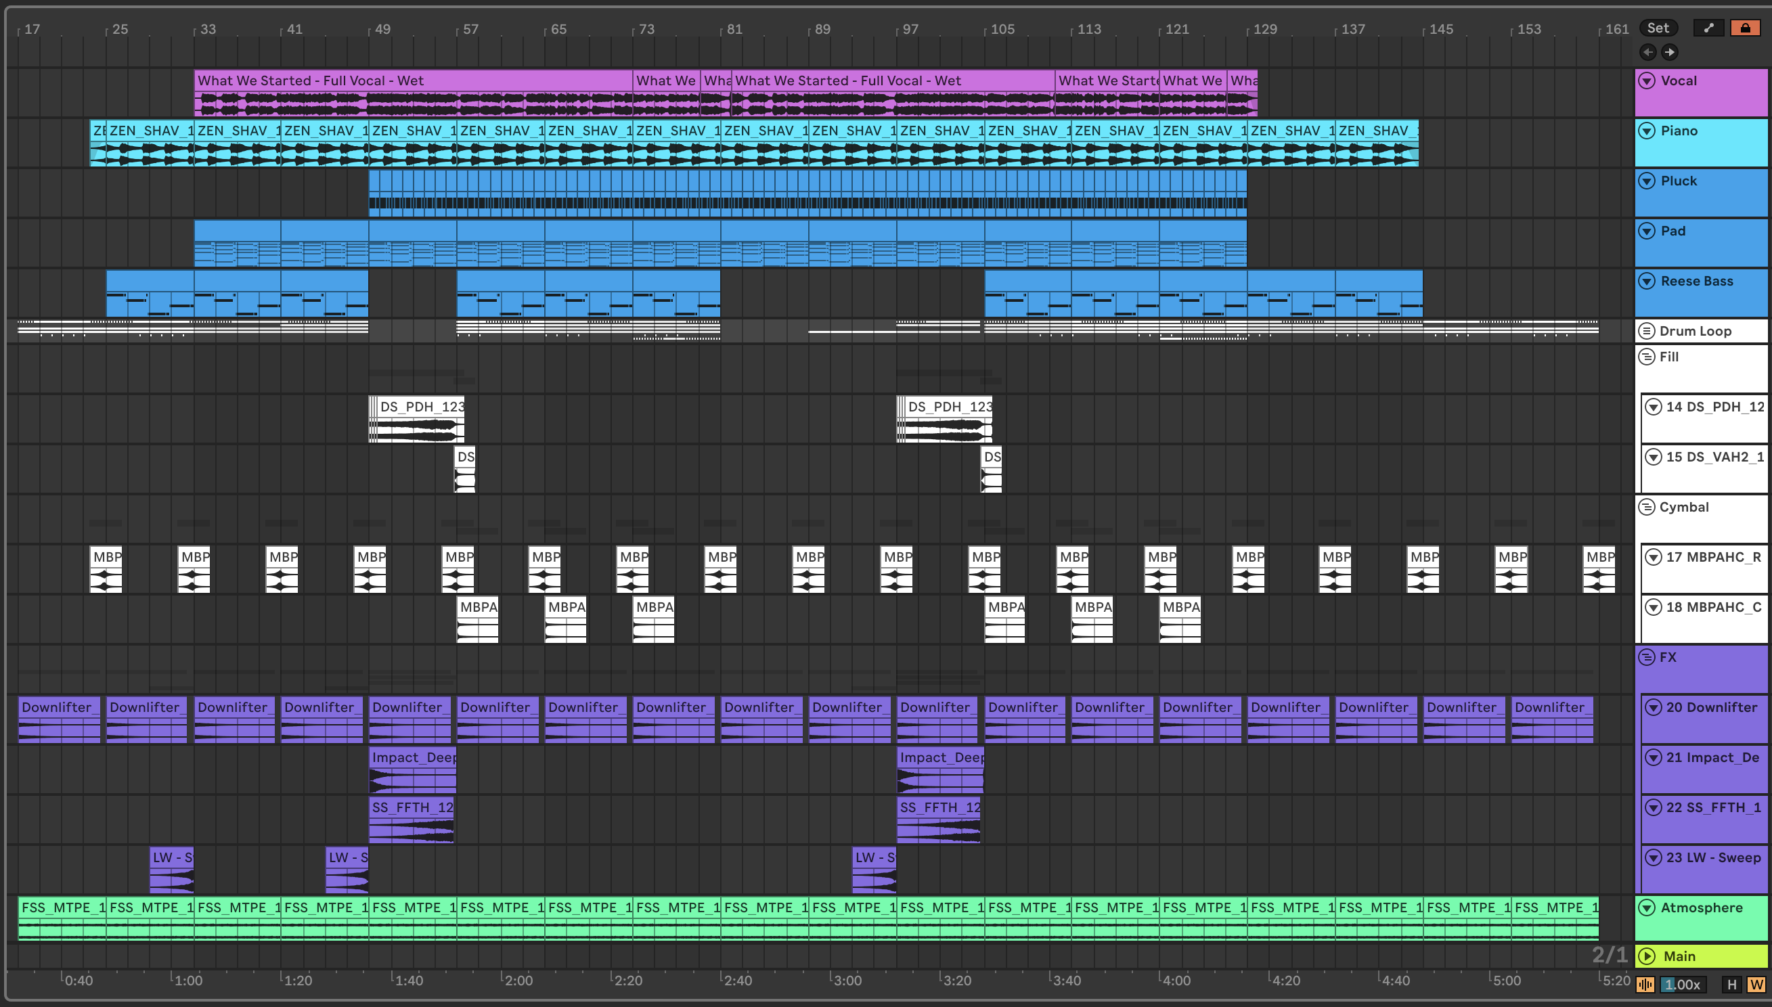The height and width of the screenshot is (1007, 1772).
Task: Toggle the W width optimize button
Action: click(1755, 984)
